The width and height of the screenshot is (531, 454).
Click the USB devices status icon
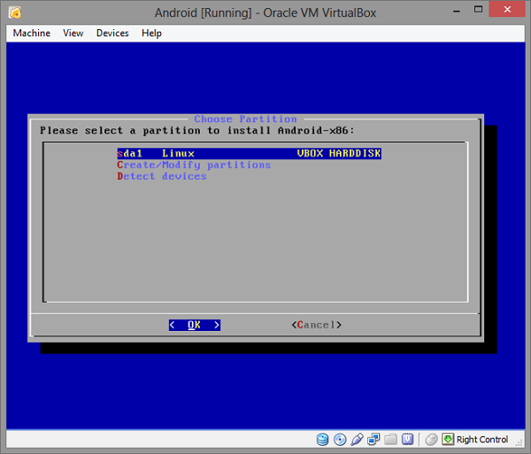[357, 440]
